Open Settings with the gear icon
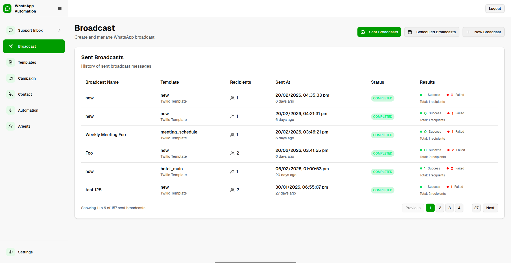511x263 pixels. [x=11, y=252]
